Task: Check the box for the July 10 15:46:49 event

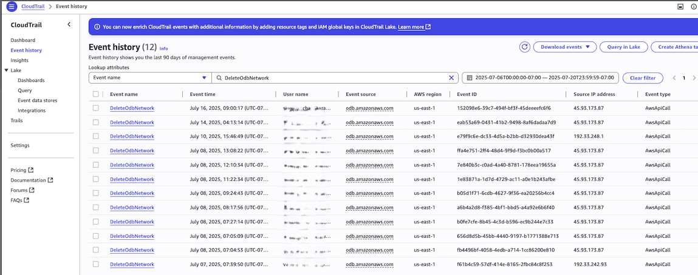Action: [96, 137]
